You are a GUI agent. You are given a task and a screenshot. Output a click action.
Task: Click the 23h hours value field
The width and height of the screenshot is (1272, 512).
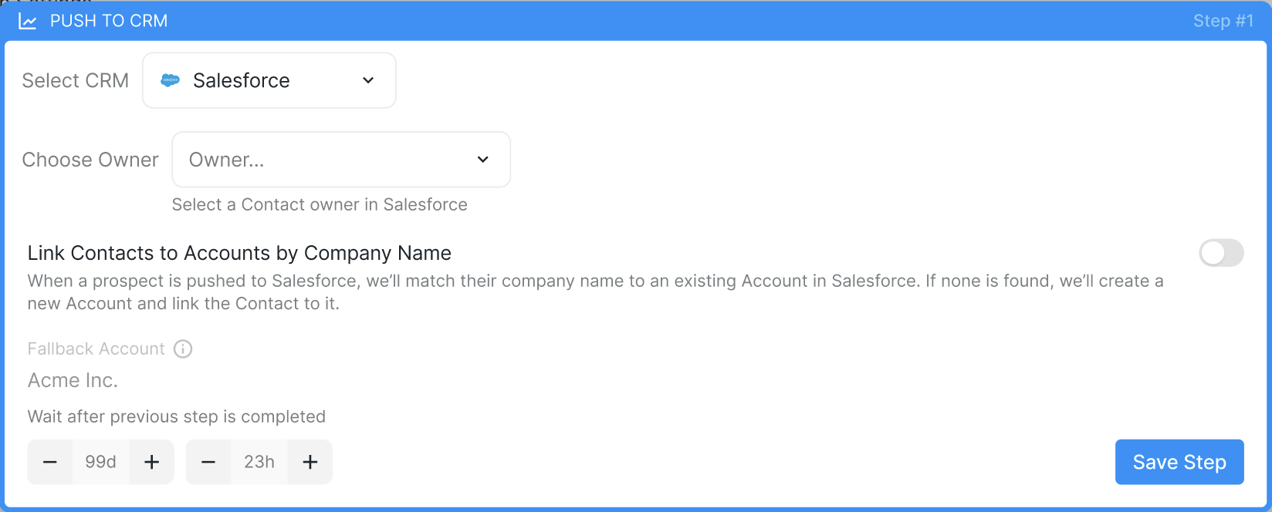[259, 462]
